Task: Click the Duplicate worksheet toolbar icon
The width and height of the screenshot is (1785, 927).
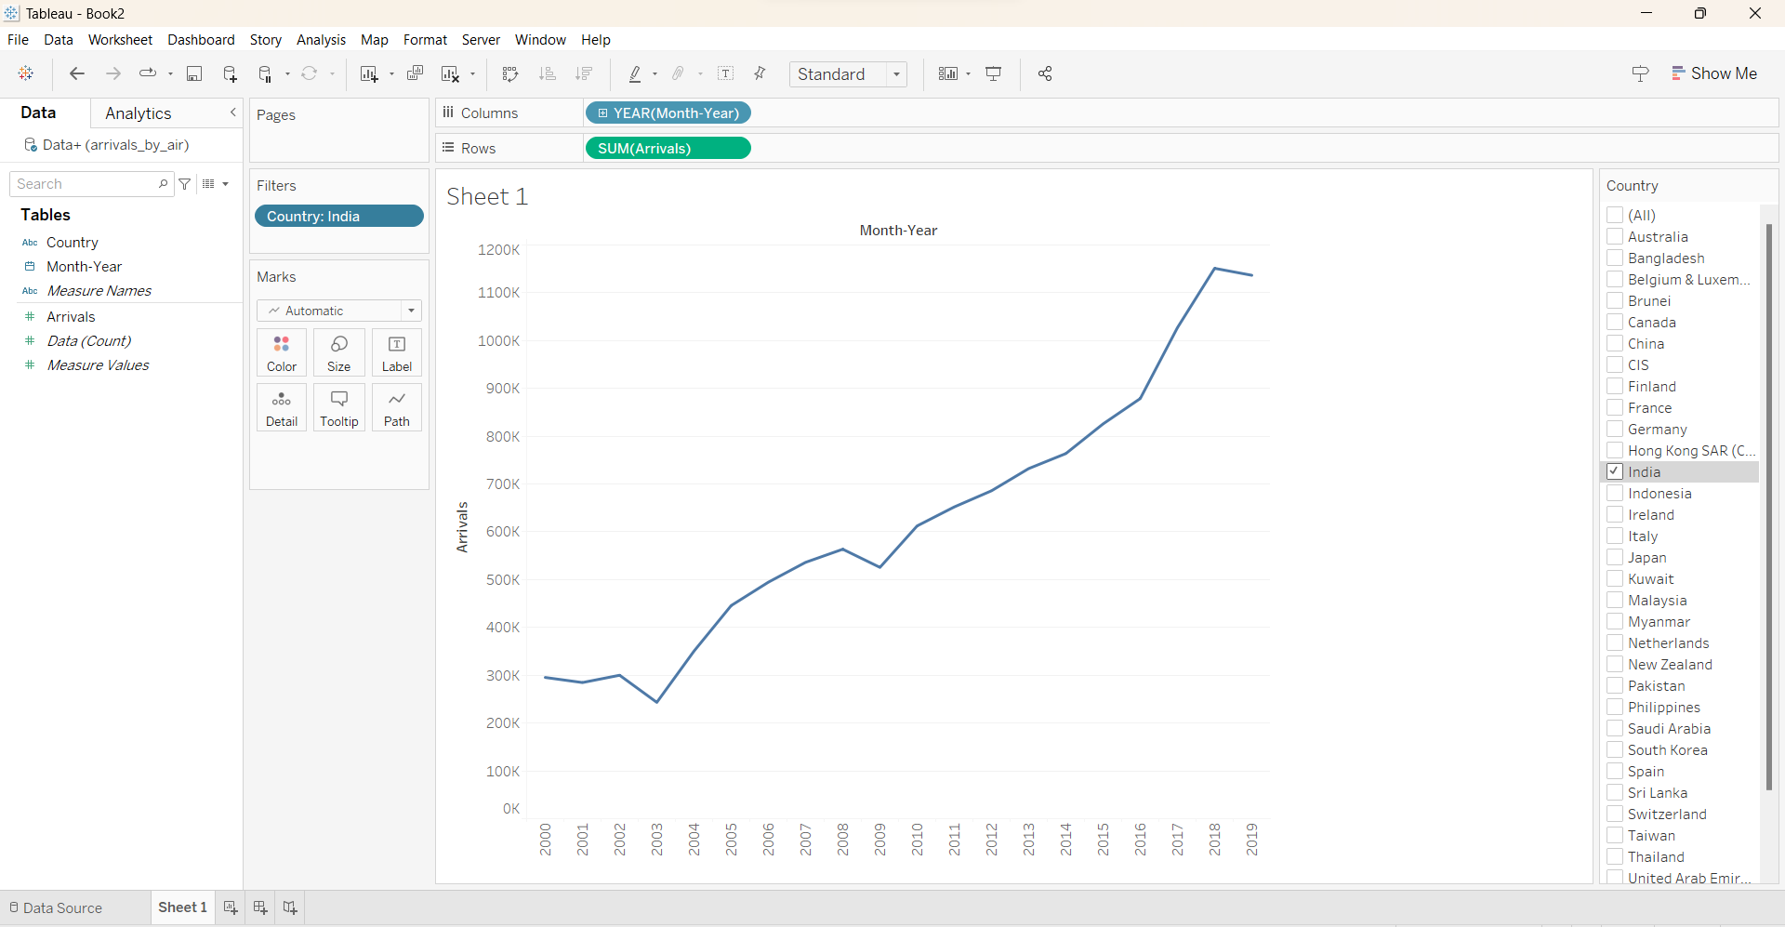Action: 415,74
